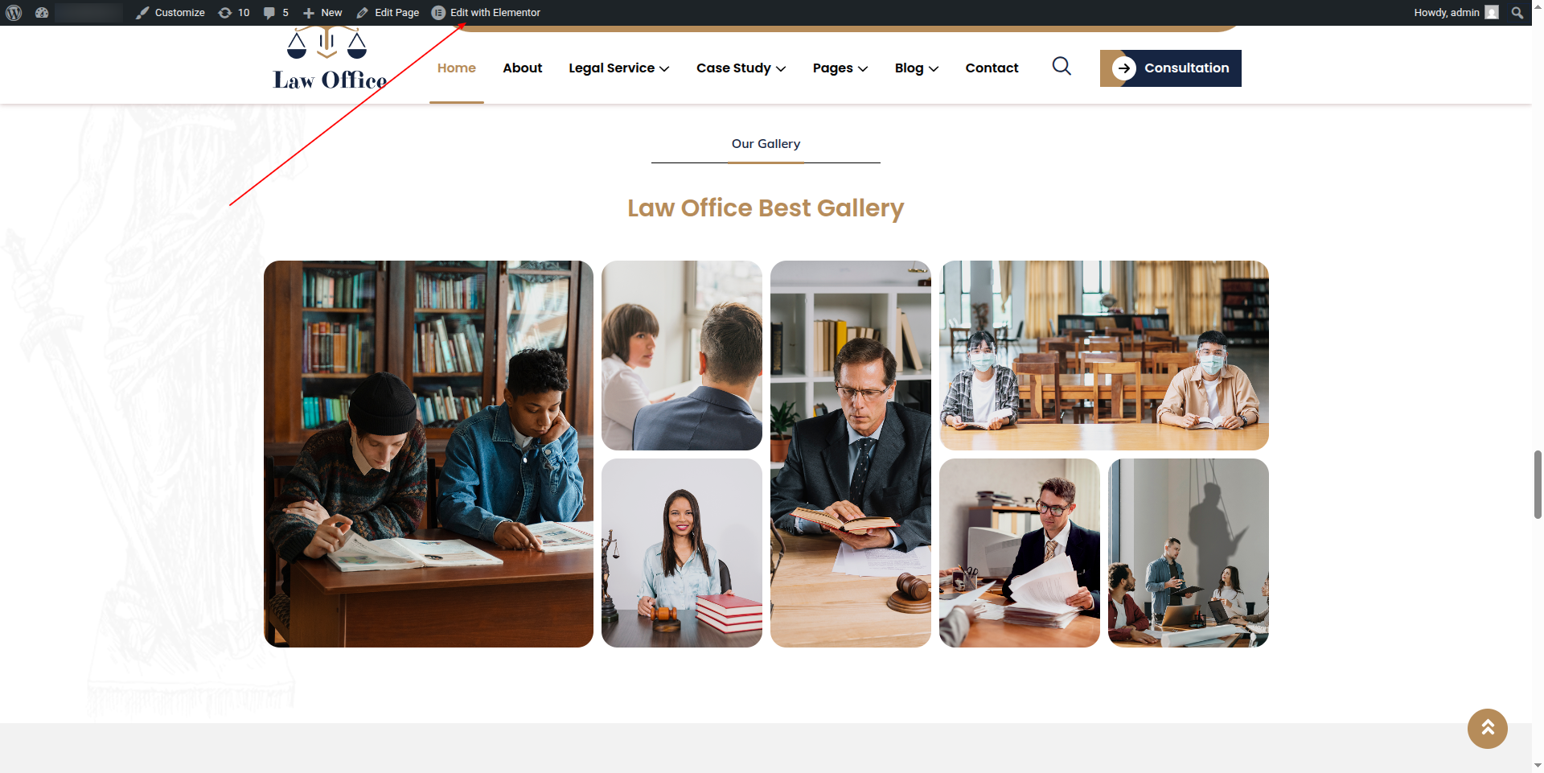Open the 10 pending updates icon
This screenshot has height=773, width=1544.
pyautogui.click(x=225, y=13)
